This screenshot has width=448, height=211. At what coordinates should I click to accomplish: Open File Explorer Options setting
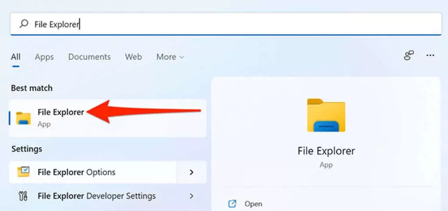(93, 172)
